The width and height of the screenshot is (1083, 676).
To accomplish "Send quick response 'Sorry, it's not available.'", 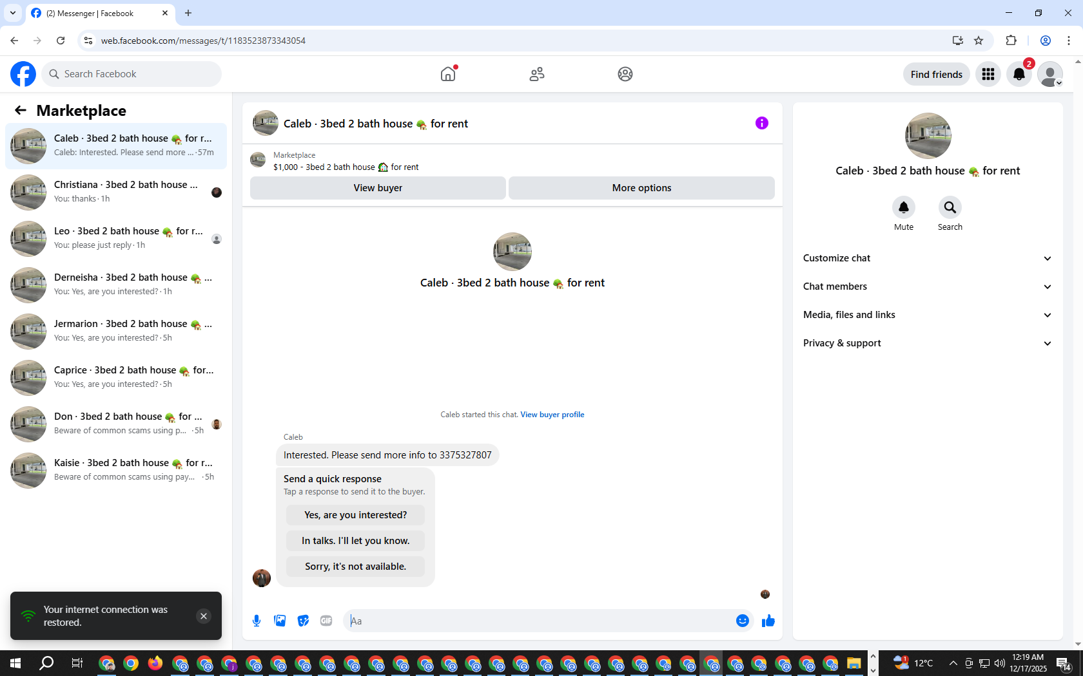I will [356, 567].
